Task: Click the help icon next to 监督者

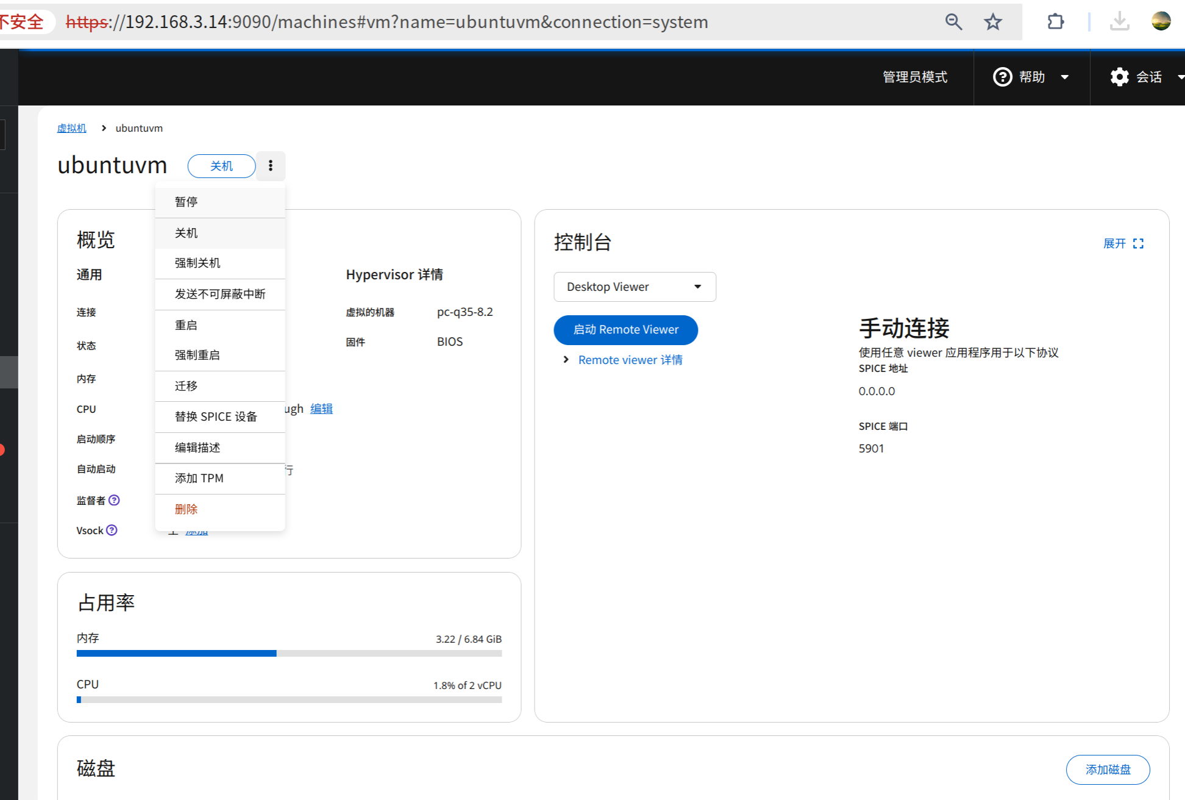Action: point(114,500)
